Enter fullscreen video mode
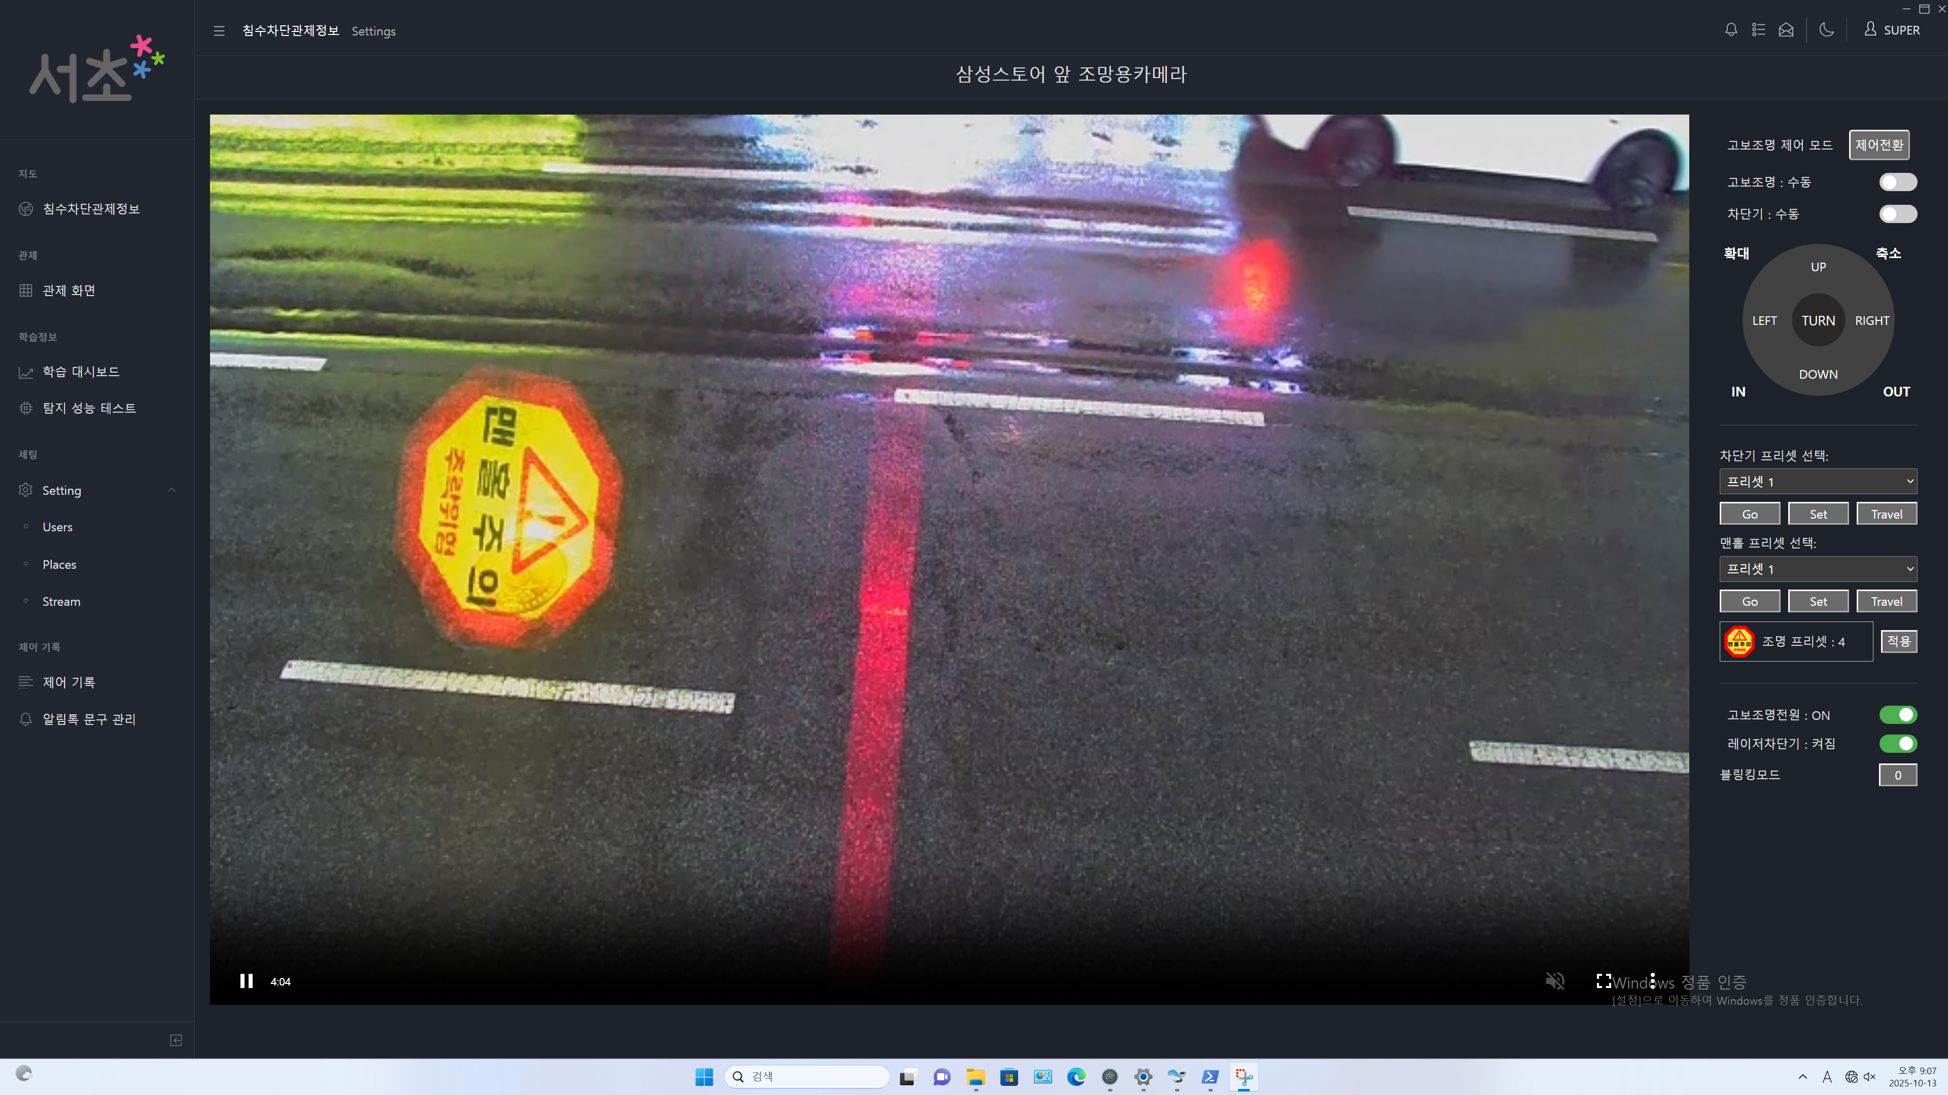The width and height of the screenshot is (1948, 1095). (x=1603, y=981)
